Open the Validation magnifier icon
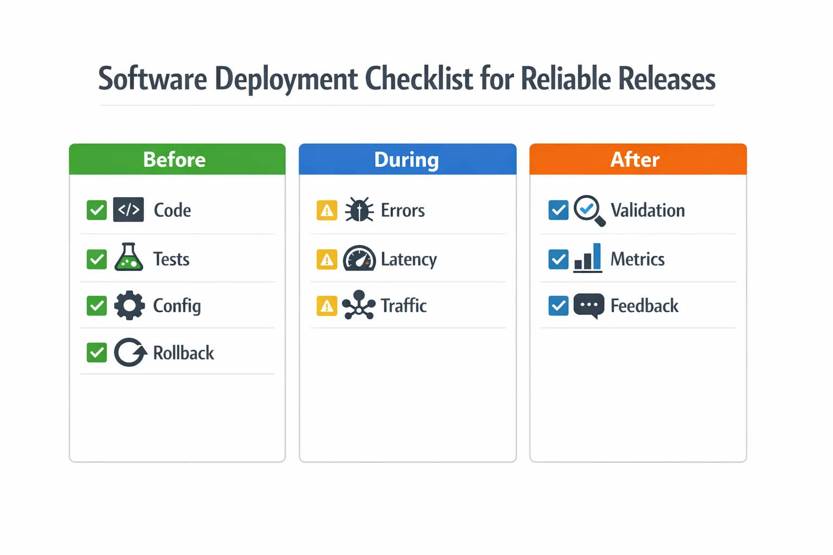The width and height of the screenshot is (833, 555). tap(589, 211)
